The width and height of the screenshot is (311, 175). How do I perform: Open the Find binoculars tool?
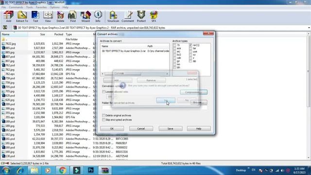[73, 17]
